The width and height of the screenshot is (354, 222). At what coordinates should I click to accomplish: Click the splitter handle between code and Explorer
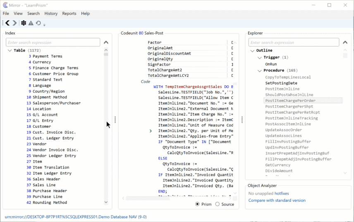tap(242, 120)
